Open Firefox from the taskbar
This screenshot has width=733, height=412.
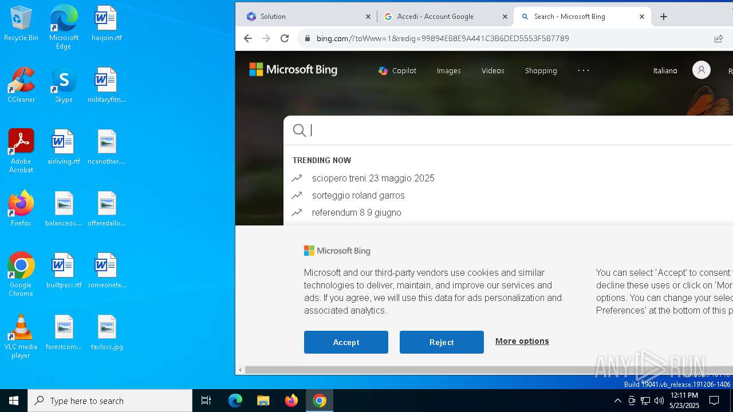point(291,401)
